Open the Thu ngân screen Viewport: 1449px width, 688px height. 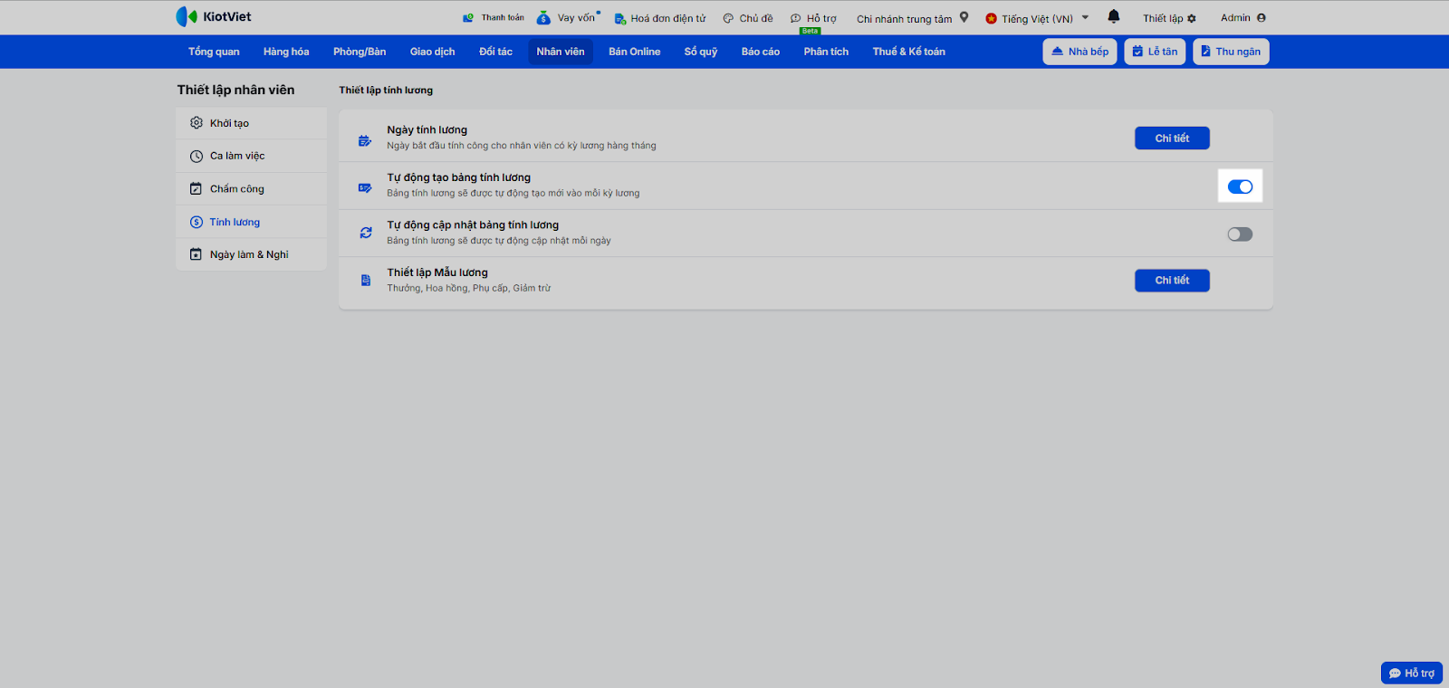tap(1231, 52)
